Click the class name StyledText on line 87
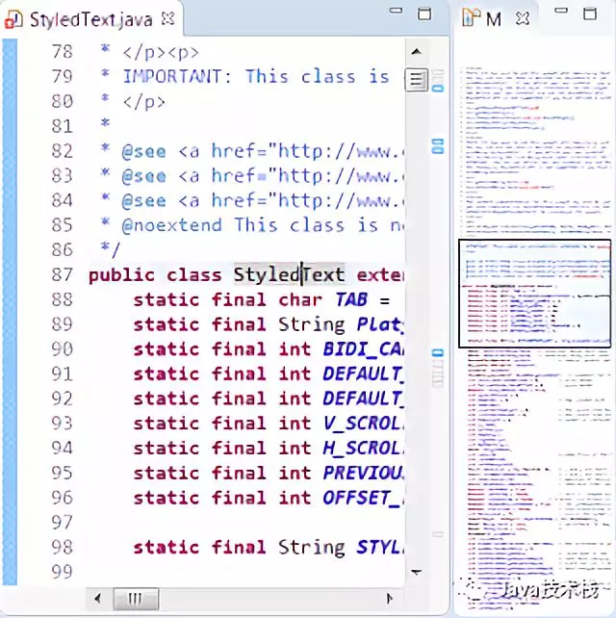Image resolution: width=616 pixels, height=618 pixels. [289, 274]
